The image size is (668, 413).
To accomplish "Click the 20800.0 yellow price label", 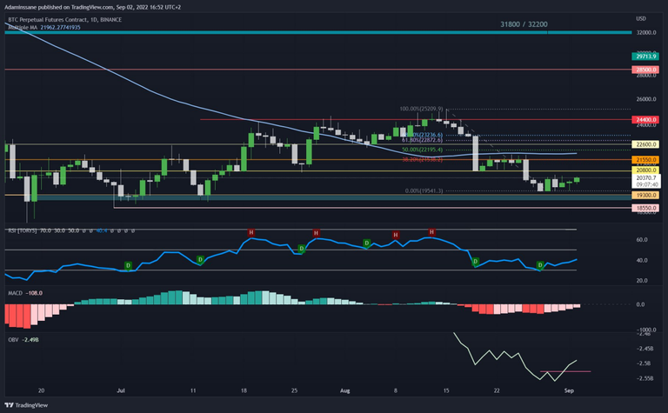I will 645,170.
